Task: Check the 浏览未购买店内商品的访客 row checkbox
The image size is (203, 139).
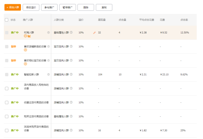Action: click(7, 130)
